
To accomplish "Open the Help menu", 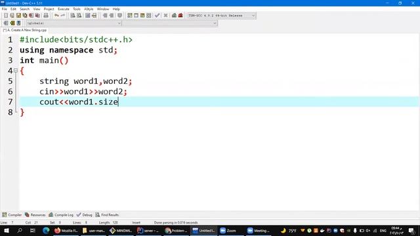I will coord(116,9).
